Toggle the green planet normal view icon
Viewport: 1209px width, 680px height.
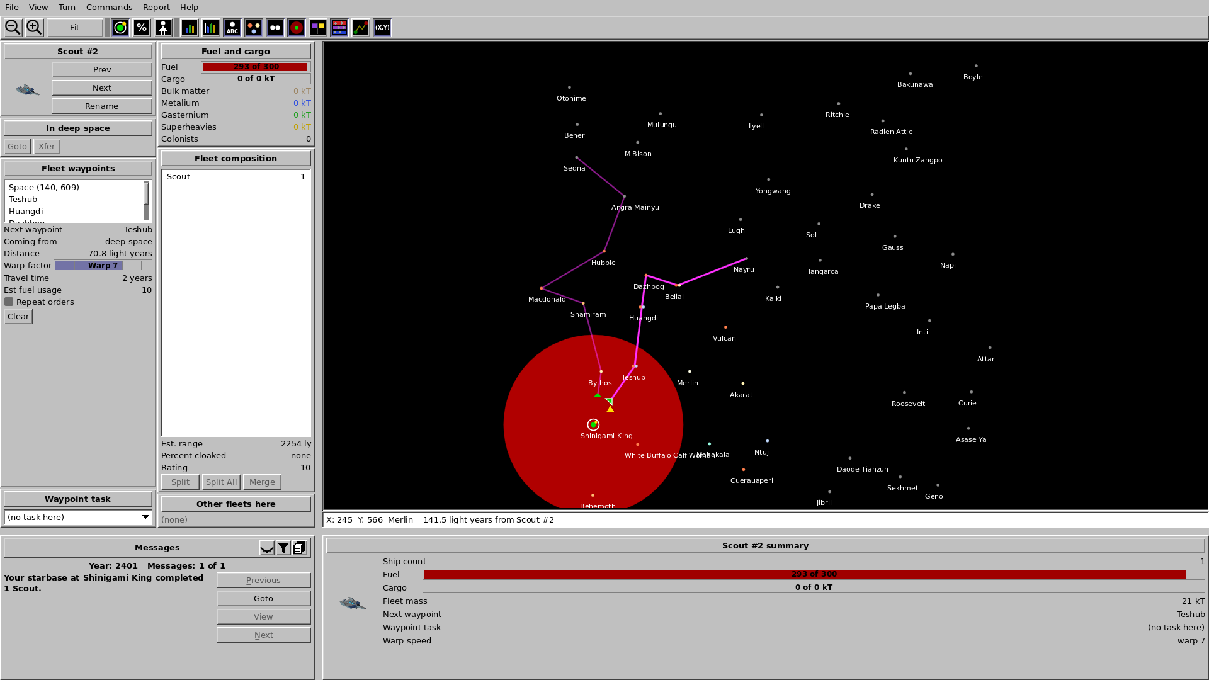pos(120,28)
